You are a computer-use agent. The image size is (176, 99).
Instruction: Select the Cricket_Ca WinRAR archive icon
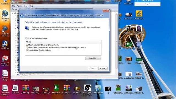67,89
